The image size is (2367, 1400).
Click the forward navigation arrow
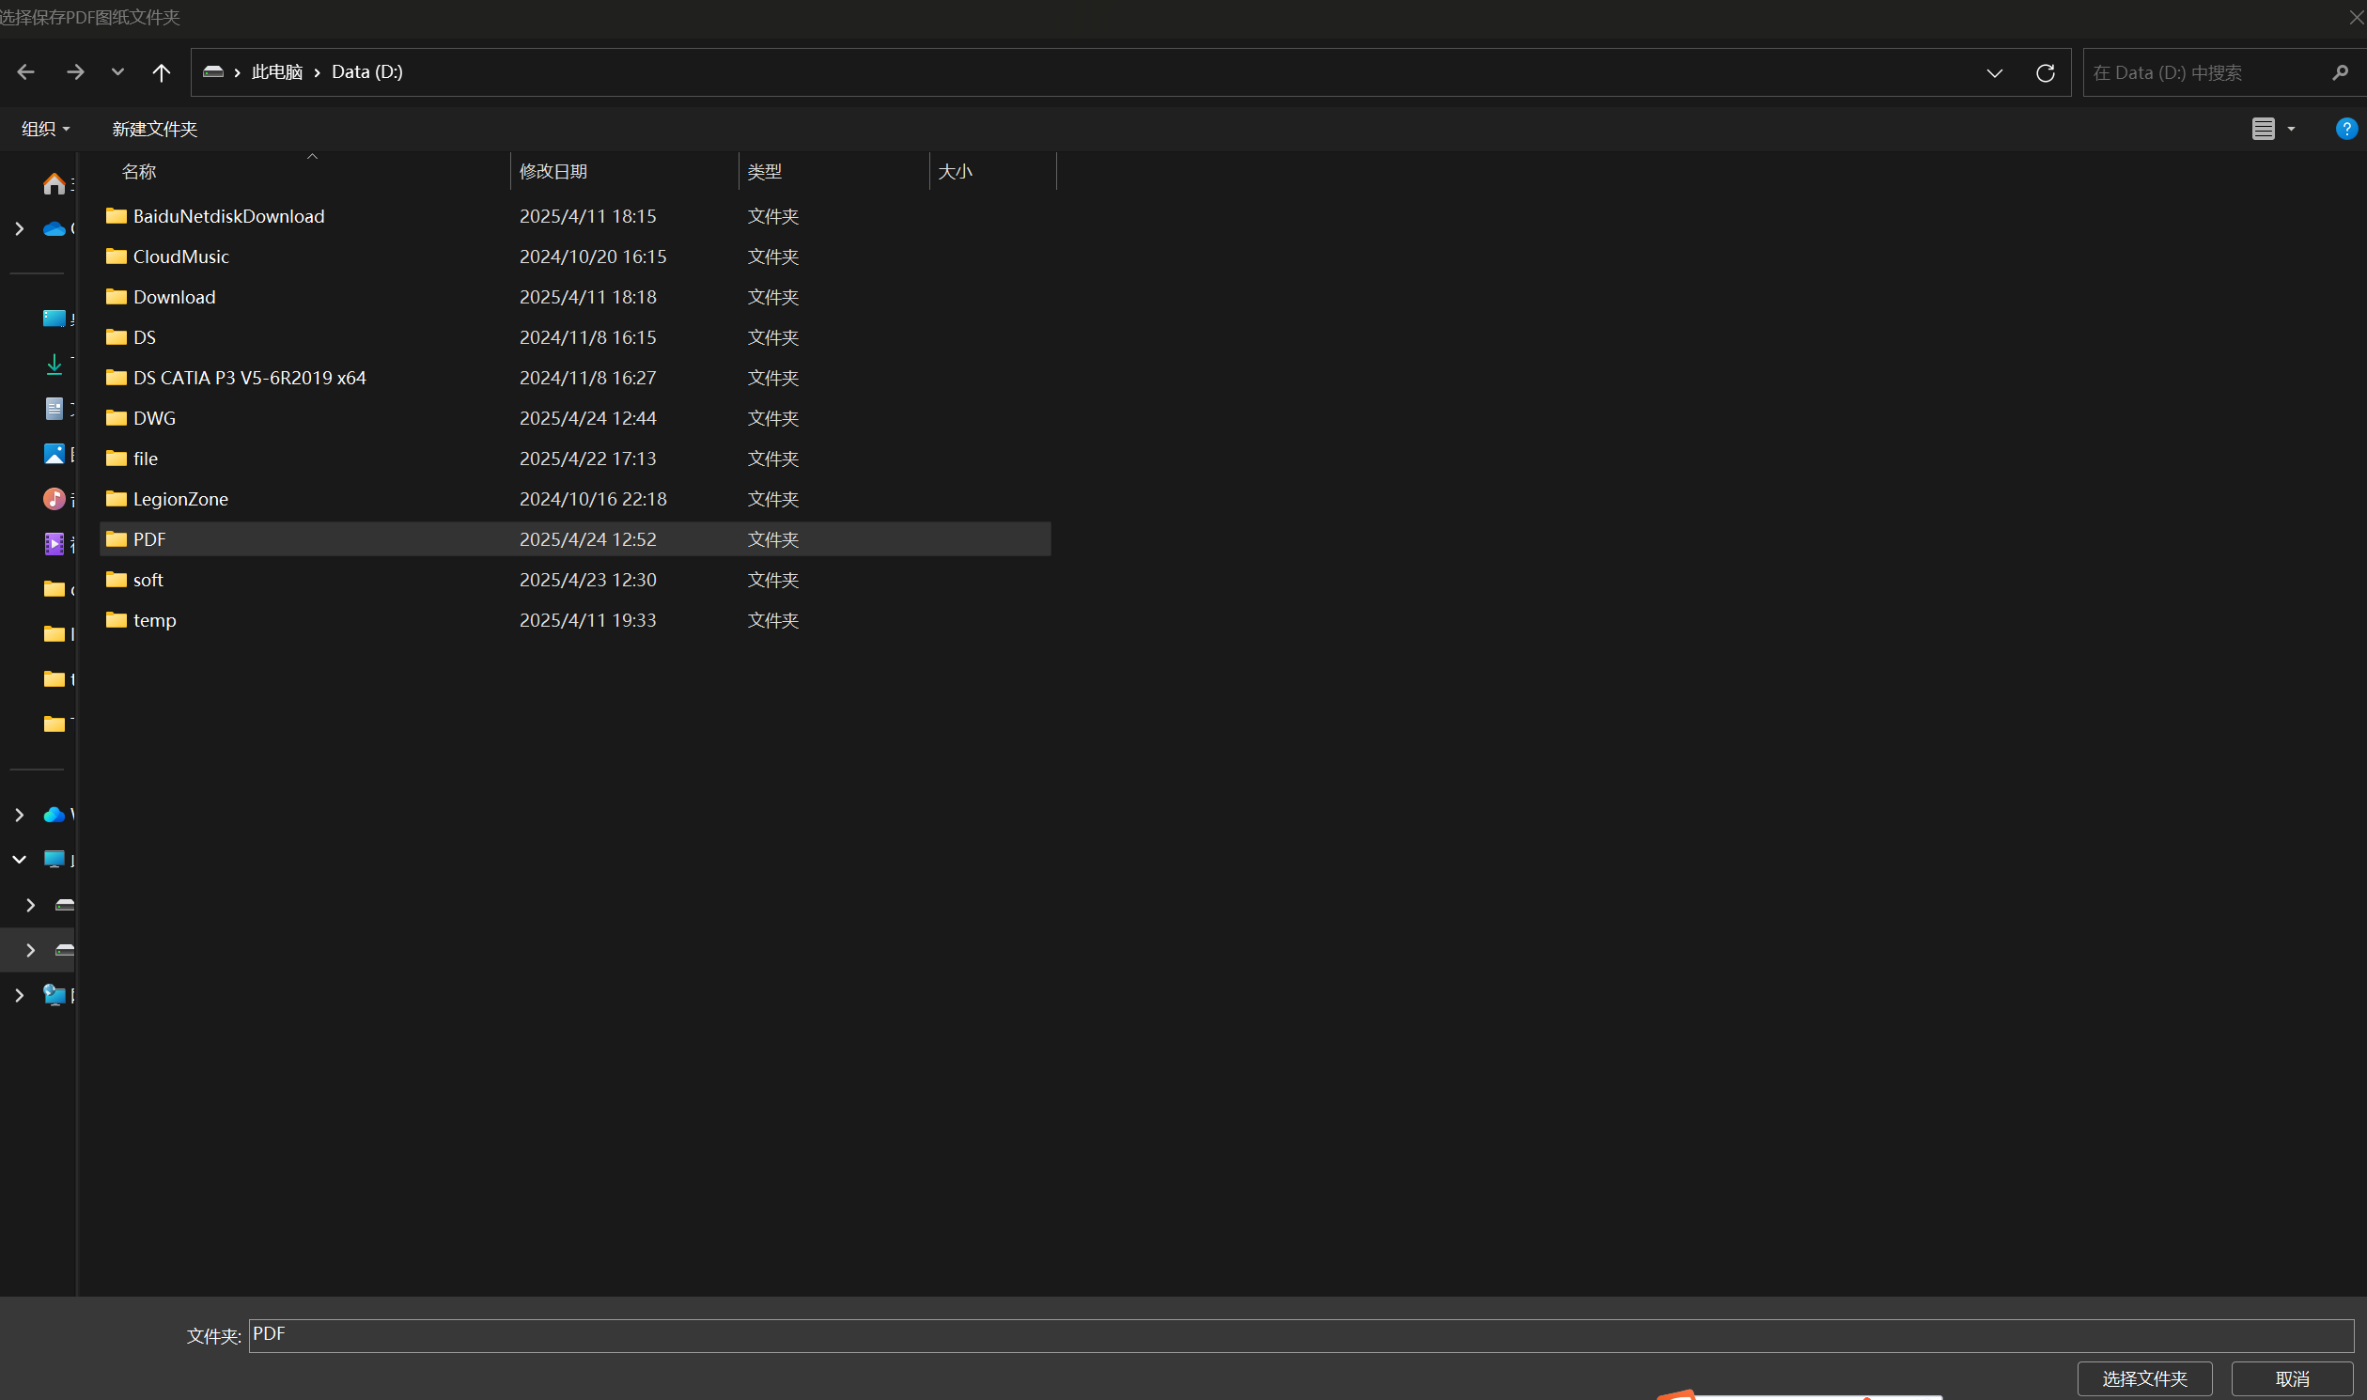click(x=75, y=71)
